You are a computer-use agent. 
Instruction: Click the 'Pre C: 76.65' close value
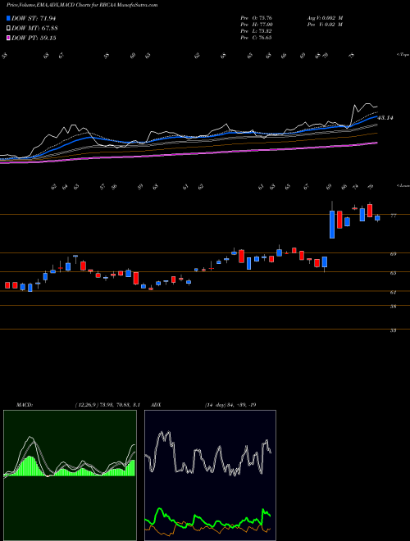tap(256, 38)
